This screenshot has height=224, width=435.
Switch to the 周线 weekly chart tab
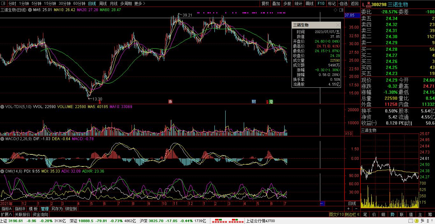click(x=103, y=3)
